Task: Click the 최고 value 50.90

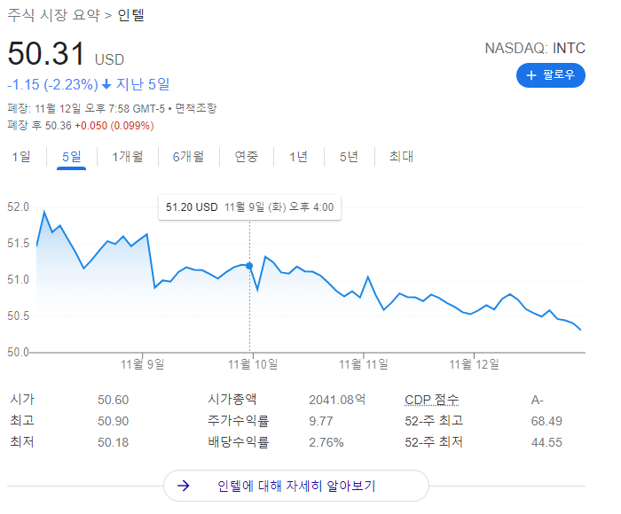Action: [x=114, y=421]
